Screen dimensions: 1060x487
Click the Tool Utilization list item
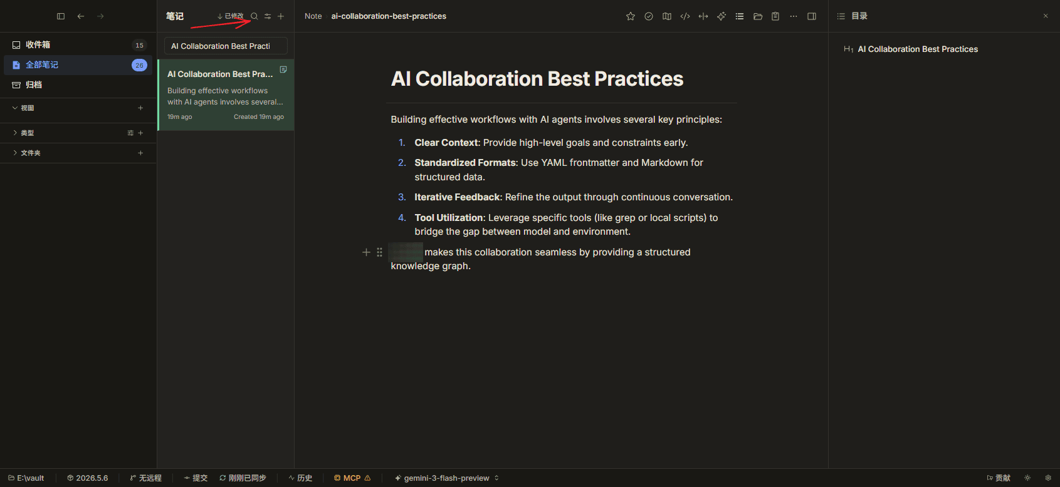pos(566,224)
